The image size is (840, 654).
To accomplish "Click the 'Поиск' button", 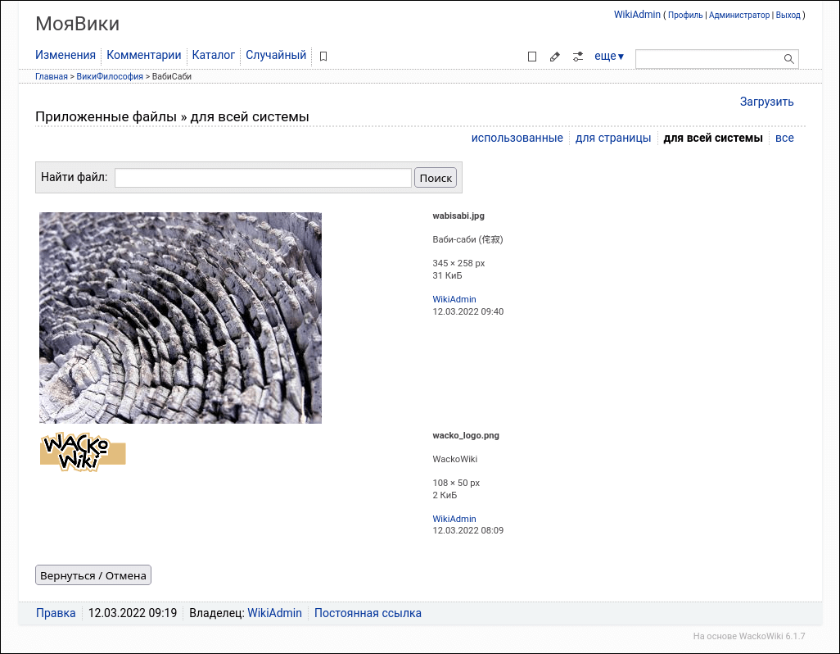I will [436, 178].
